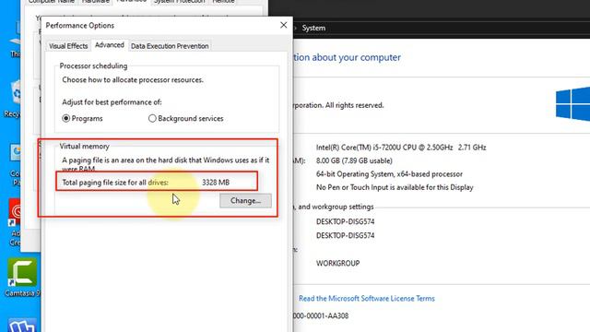Switch to the Visual Effects tab
This screenshot has width=590, height=332.
(x=68, y=46)
